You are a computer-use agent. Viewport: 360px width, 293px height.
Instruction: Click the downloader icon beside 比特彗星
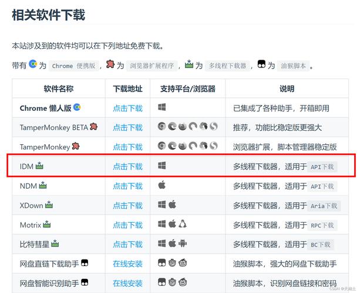point(55,243)
